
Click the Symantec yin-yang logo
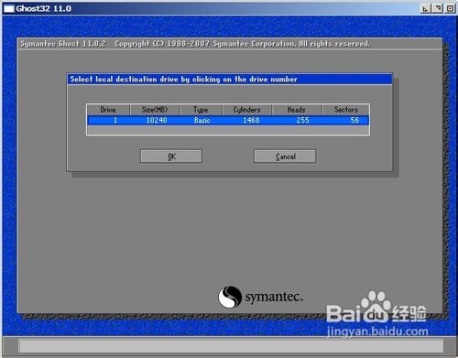[230, 297]
